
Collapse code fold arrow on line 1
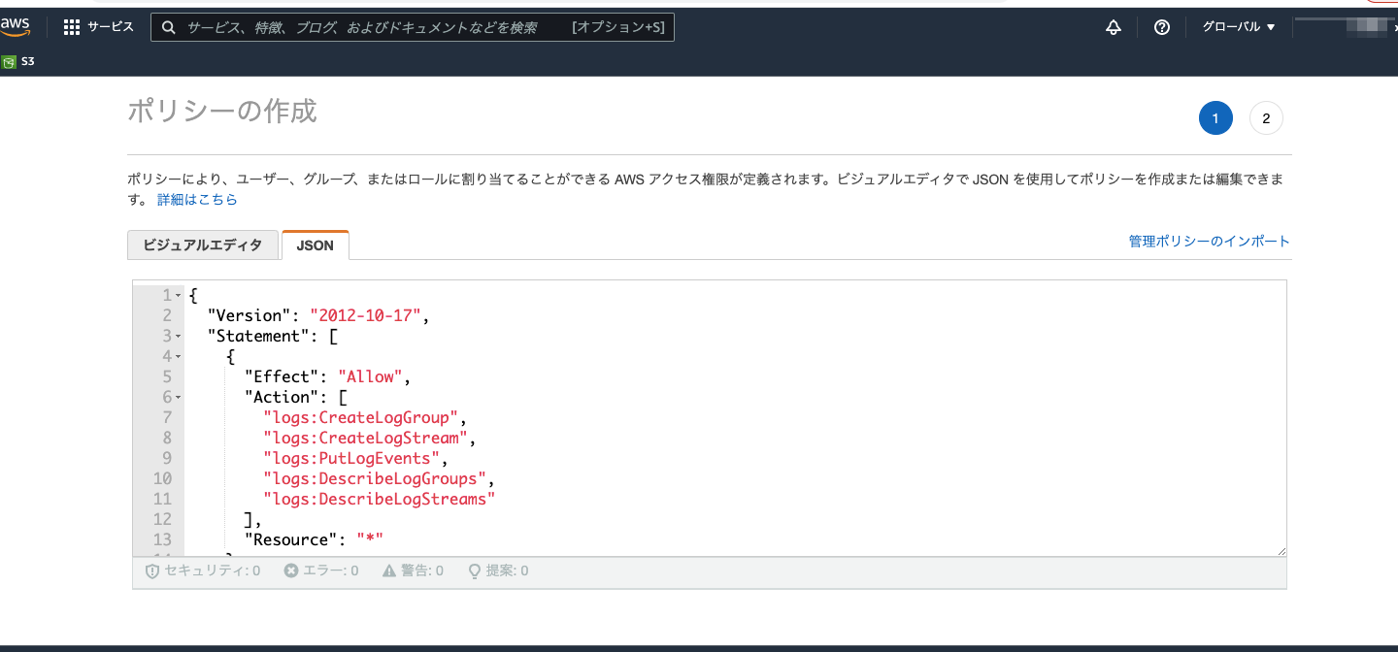(x=179, y=295)
